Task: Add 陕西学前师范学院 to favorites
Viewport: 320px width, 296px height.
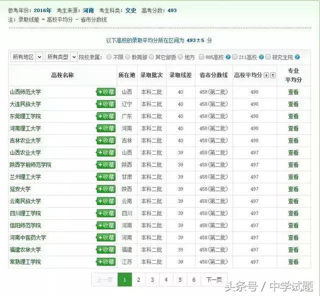Action: [106, 165]
